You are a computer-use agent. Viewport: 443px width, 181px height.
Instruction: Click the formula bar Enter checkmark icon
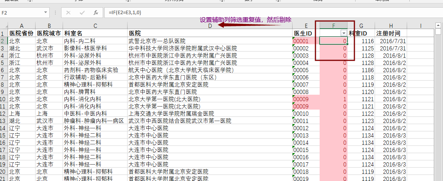click(x=82, y=13)
